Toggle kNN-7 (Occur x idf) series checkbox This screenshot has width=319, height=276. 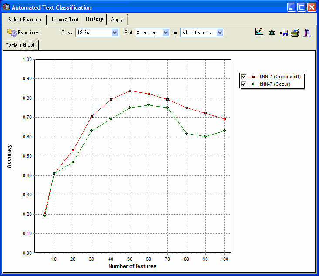[x=244, y=77]
